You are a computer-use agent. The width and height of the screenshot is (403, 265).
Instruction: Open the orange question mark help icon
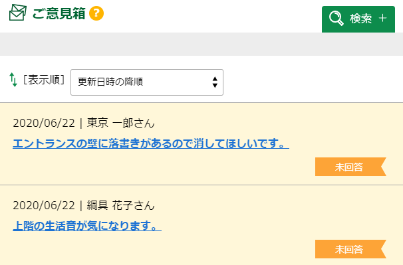pos(96,13)
